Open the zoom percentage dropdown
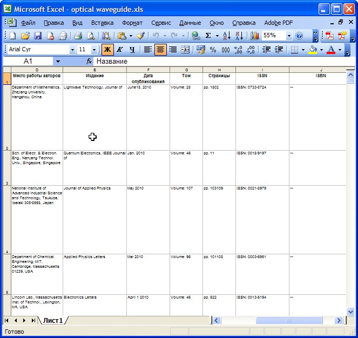Viewport: 358px width, 338px height. point(289,36)
